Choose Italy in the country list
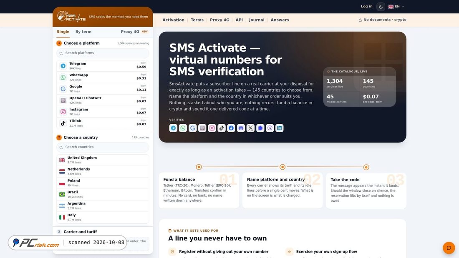This screenshot has width=459, height=258. (103, 217)
